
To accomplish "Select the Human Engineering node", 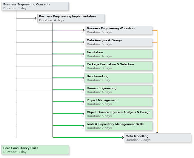I will (x=118, y=90).
